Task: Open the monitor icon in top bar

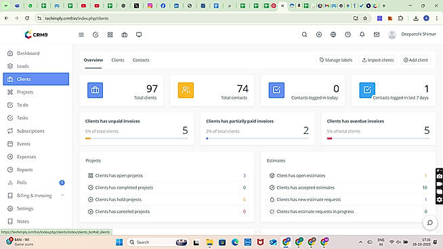Action: [139, 35]
